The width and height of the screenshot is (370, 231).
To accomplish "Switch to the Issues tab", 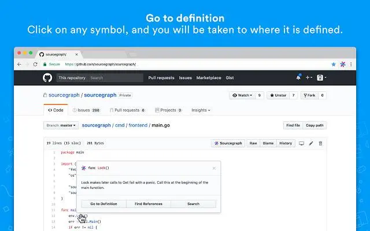I will [86, 110].
